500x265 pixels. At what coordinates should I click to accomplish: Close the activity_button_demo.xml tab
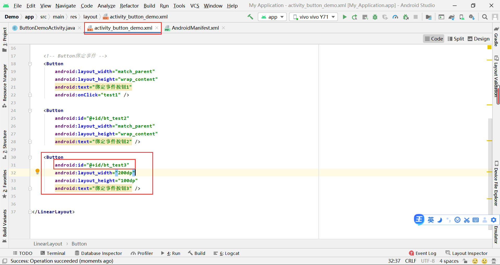[x=157, y=28]
